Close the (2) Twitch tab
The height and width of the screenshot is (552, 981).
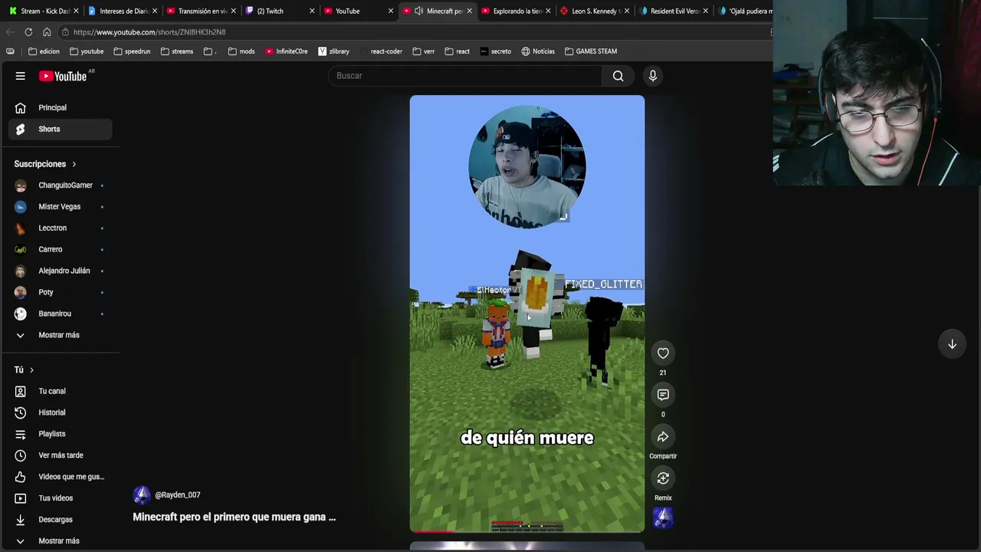pyautogui.click(x=312, y=11)
